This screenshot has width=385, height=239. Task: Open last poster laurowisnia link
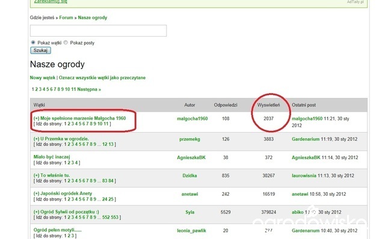click(304, 176)
